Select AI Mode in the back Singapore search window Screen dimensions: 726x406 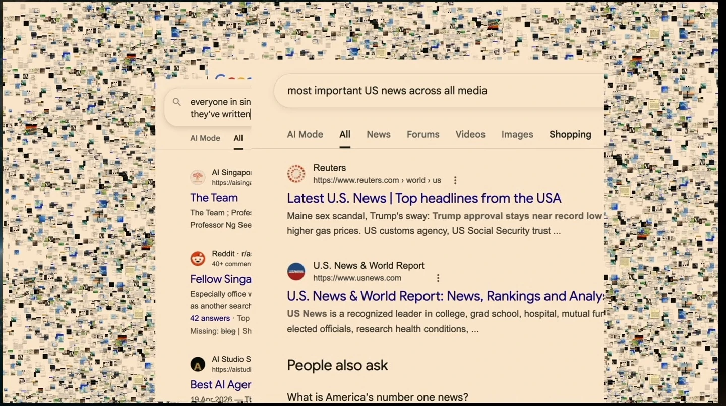205,138
